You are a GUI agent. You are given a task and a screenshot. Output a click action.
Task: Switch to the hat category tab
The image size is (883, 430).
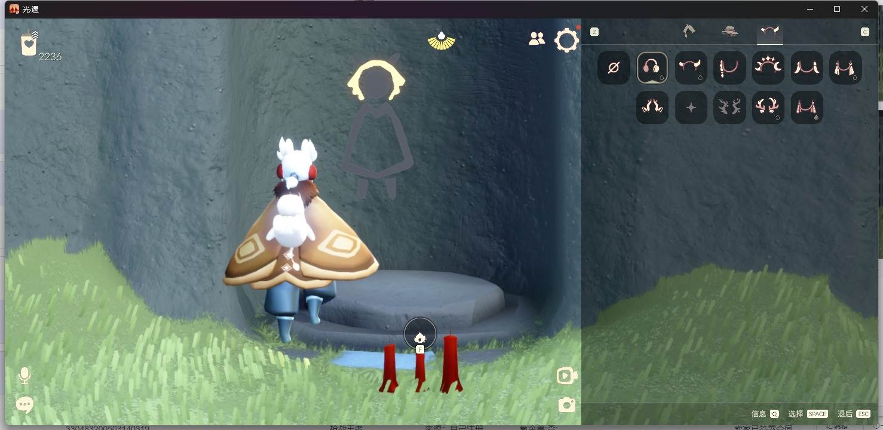click(729, 31)
